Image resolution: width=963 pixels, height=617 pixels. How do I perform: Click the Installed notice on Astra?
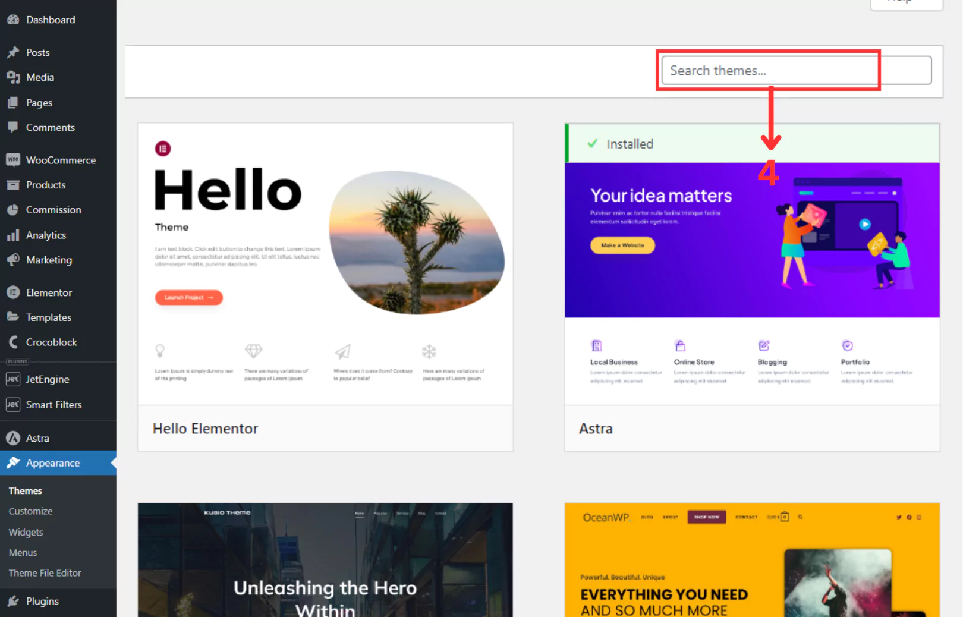(752, 143)
